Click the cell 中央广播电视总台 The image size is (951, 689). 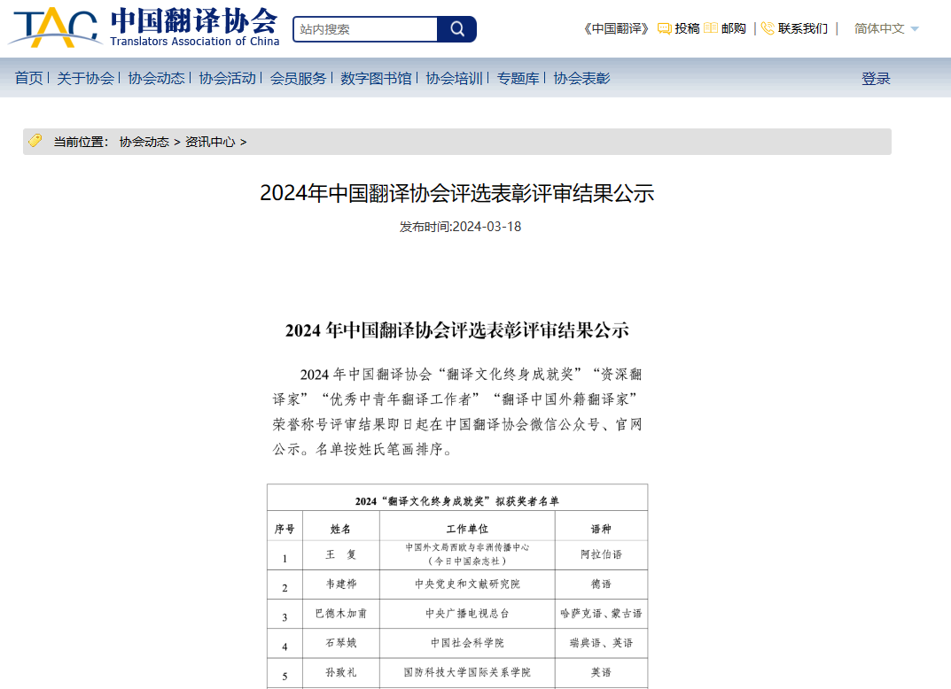[467, 613]
